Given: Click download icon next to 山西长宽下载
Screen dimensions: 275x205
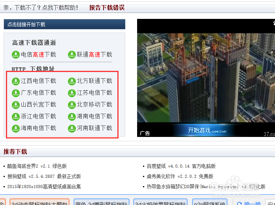Looking at the screenshot, I should click(x=16, y=105).
